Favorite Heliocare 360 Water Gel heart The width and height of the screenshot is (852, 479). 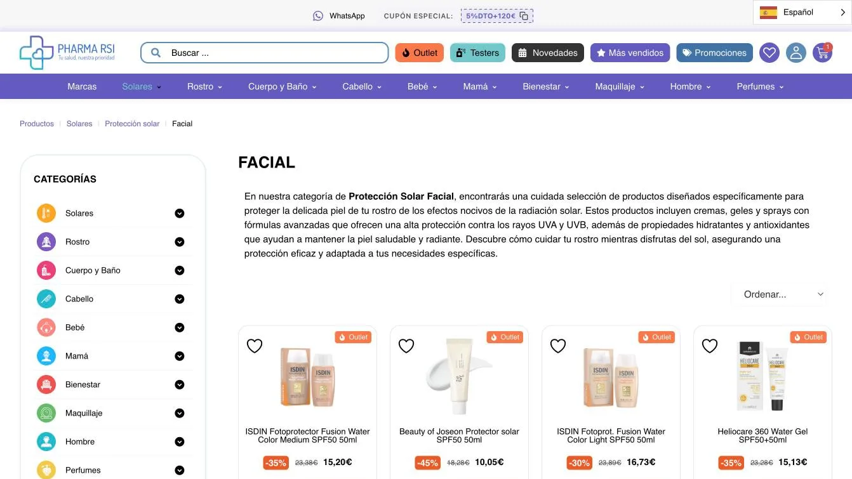pos(710,346)
